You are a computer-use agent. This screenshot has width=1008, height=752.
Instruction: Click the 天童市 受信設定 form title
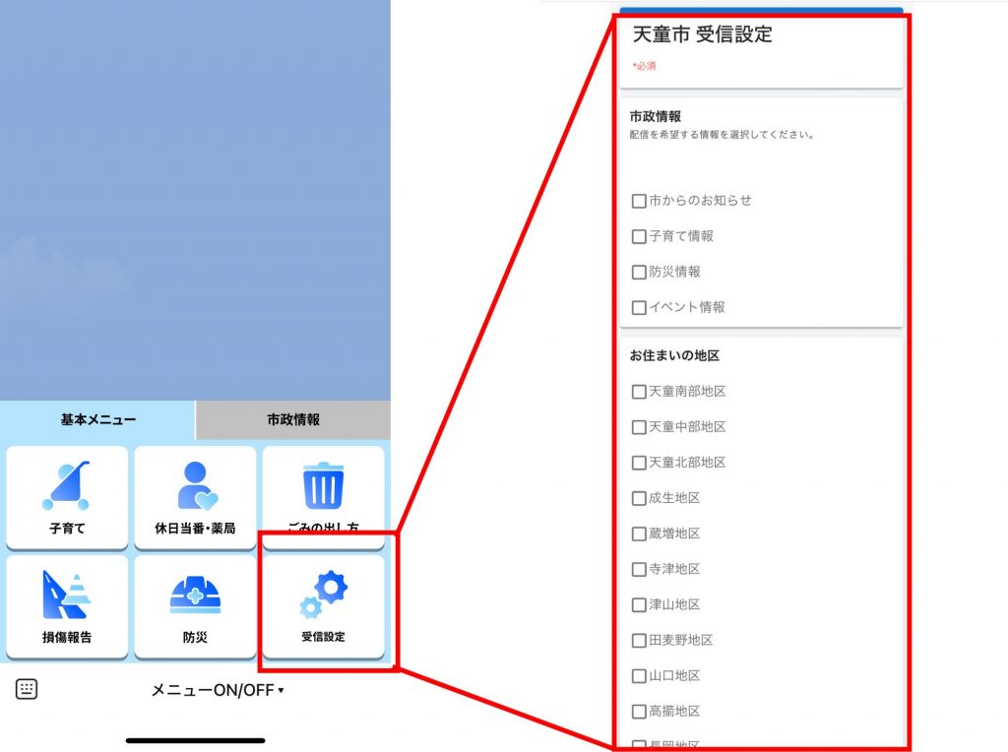tap(700, 34)
